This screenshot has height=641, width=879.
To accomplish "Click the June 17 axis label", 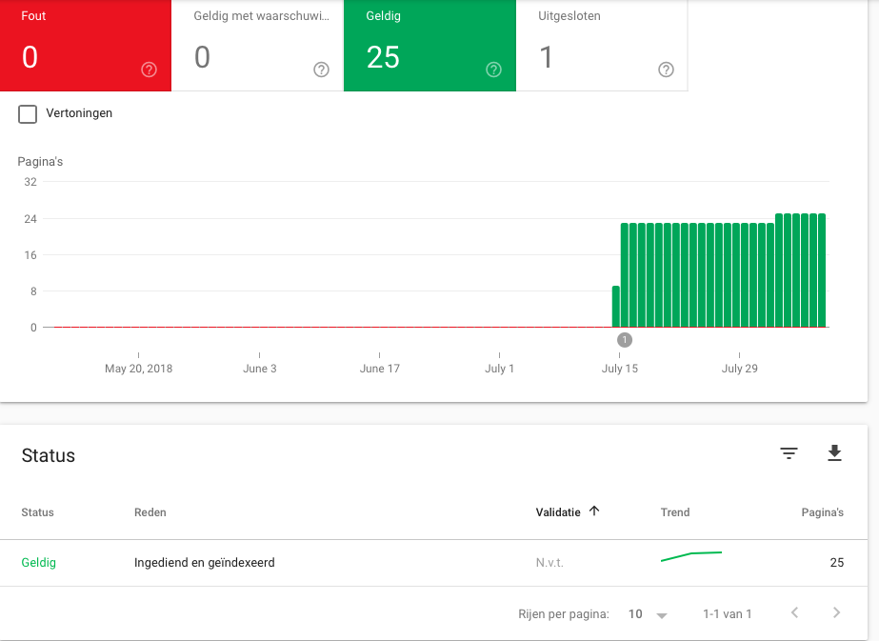I will 380,369.
